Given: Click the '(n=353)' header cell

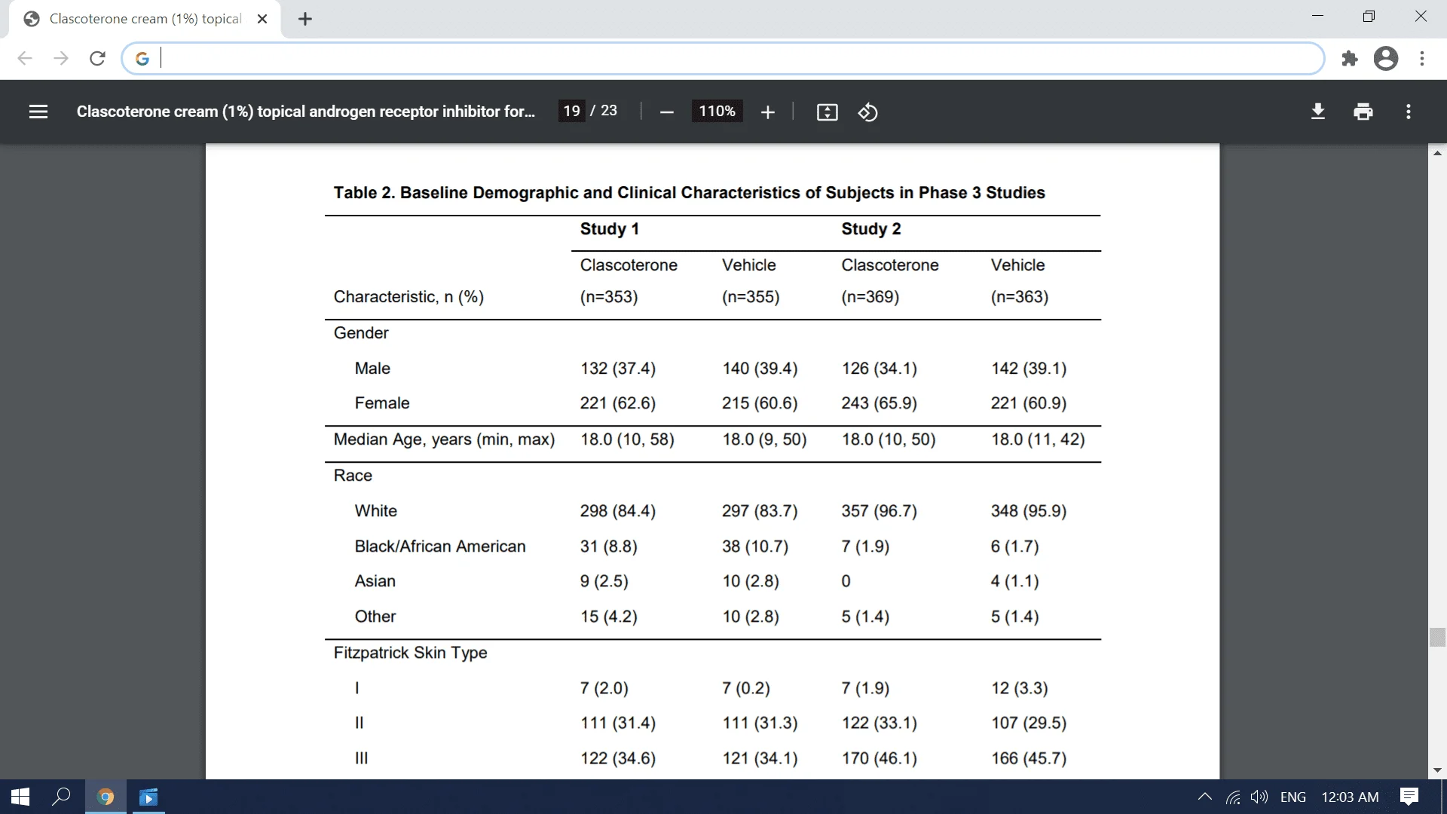Looking at the screenshot, I should coord(608,296).
